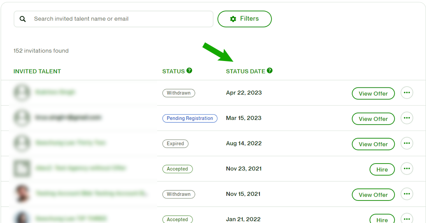Open the Filters panel
This screenshot has height=223, width=426.
tap(244, 19)
